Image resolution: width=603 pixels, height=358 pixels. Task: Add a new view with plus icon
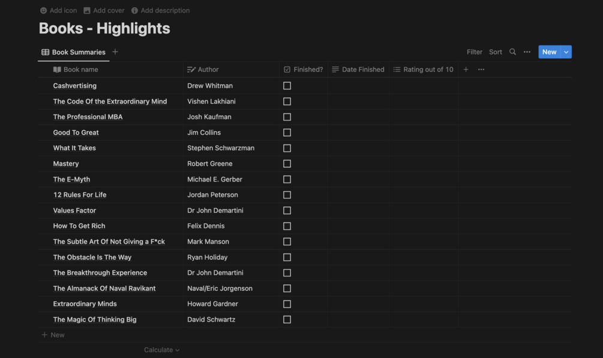click(115, 52)
